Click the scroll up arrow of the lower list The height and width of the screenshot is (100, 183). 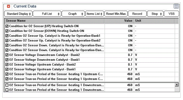pyautogui.click(x=177, y=84)
